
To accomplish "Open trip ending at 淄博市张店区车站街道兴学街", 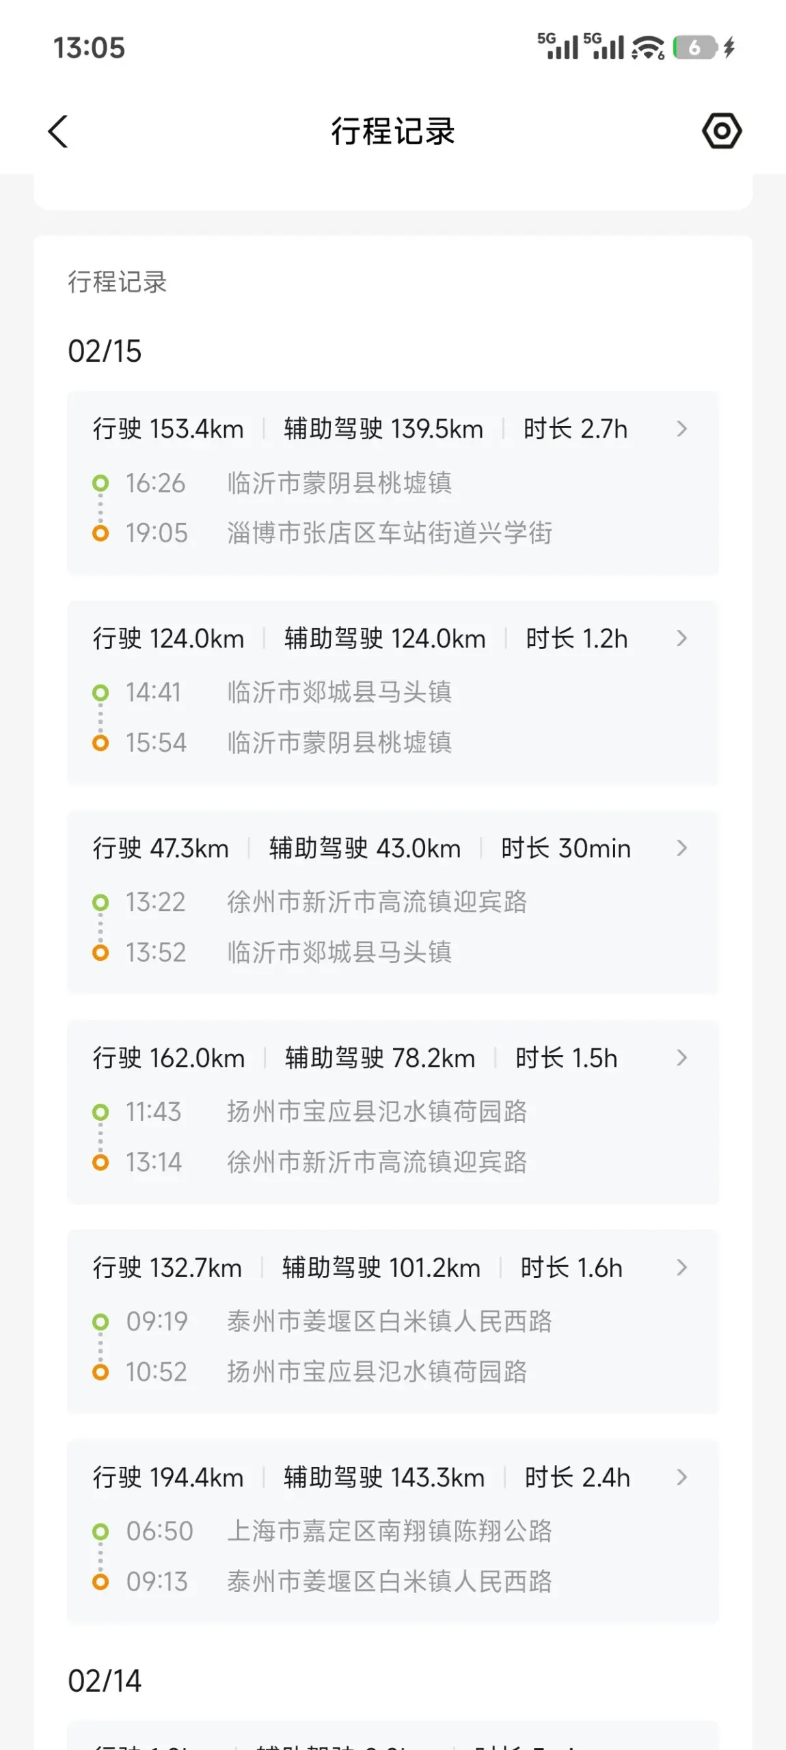I will point(390,533).
